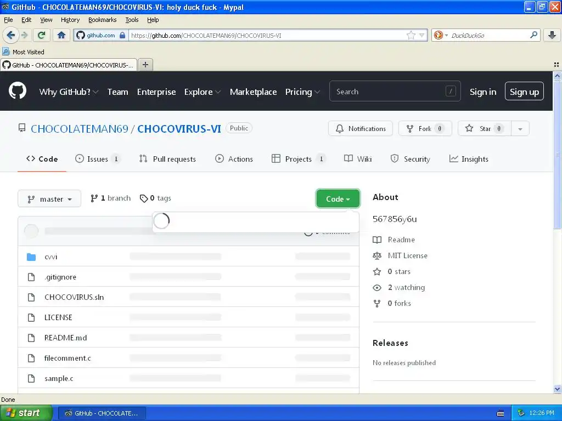
Task: Fork the repository with the Fork button
Action: (425, 128)
